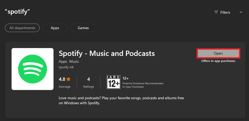Open Spotify - Music and Podcasts title

click(107, 54)
